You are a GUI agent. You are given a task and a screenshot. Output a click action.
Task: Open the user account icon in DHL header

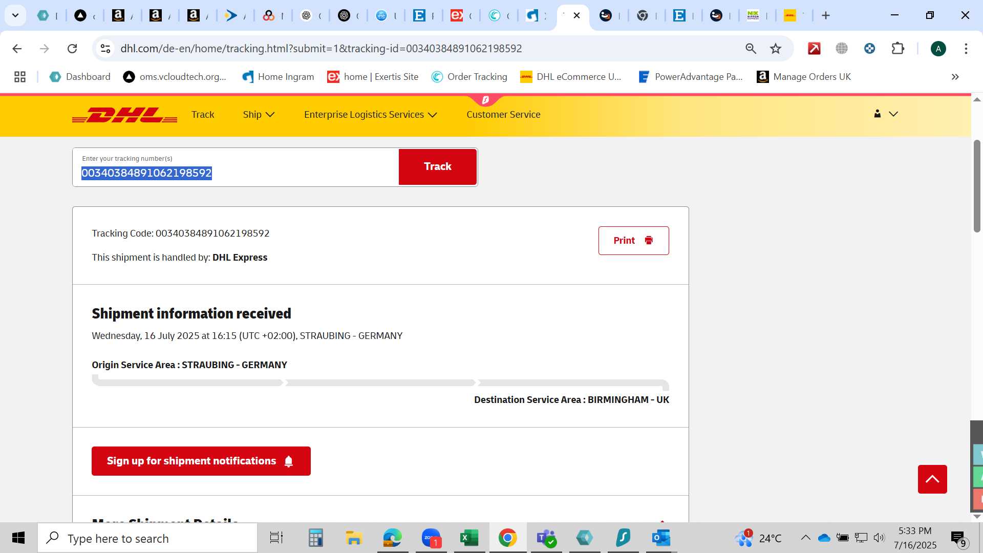coord(877,114)
